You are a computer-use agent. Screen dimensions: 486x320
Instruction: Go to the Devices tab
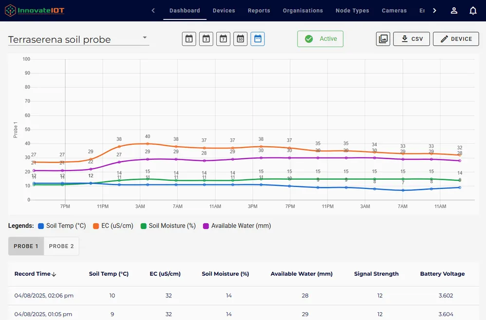224,11
